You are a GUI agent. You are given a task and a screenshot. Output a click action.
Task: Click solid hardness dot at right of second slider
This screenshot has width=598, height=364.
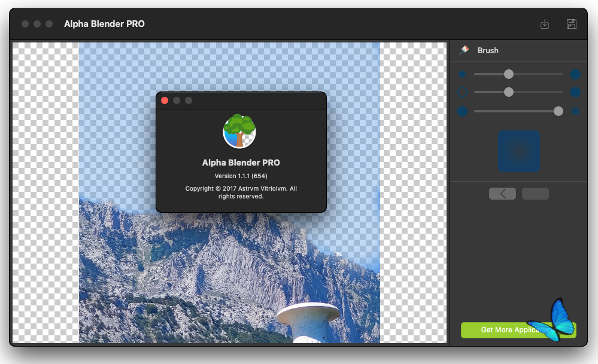click(x=575, y=92)
